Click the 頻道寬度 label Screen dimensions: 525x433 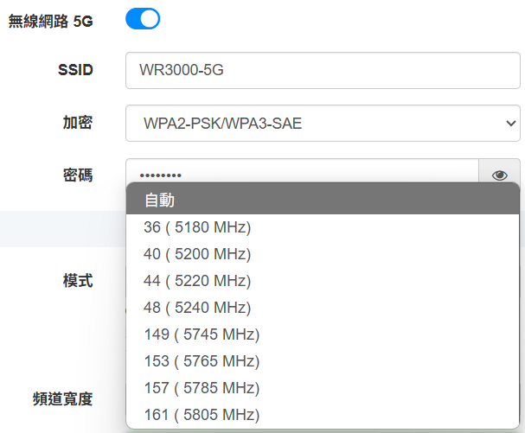pos(62,398)
